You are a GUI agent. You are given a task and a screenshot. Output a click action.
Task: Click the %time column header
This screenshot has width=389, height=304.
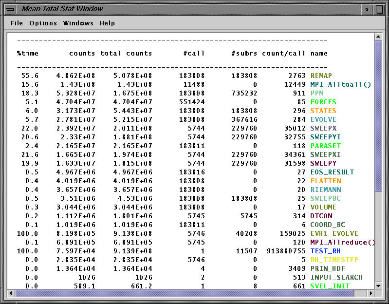coord(28,54)
